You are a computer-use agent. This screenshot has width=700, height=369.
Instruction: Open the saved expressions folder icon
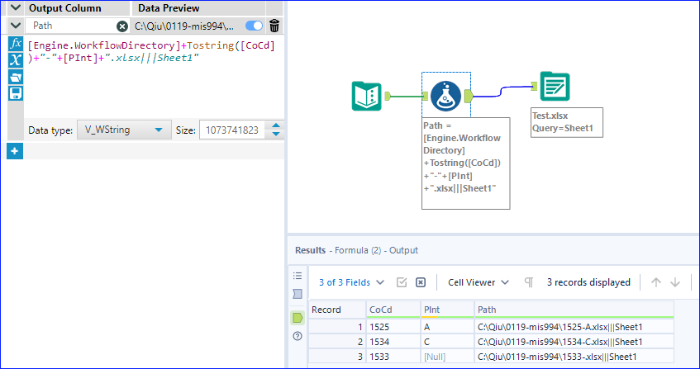16,77
